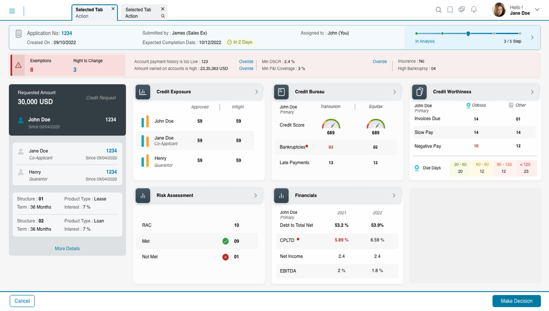Image resolution: width=549 pixels, height=311 pixels.
Task: Click Override for account payment history
Action: pos(246,62)
